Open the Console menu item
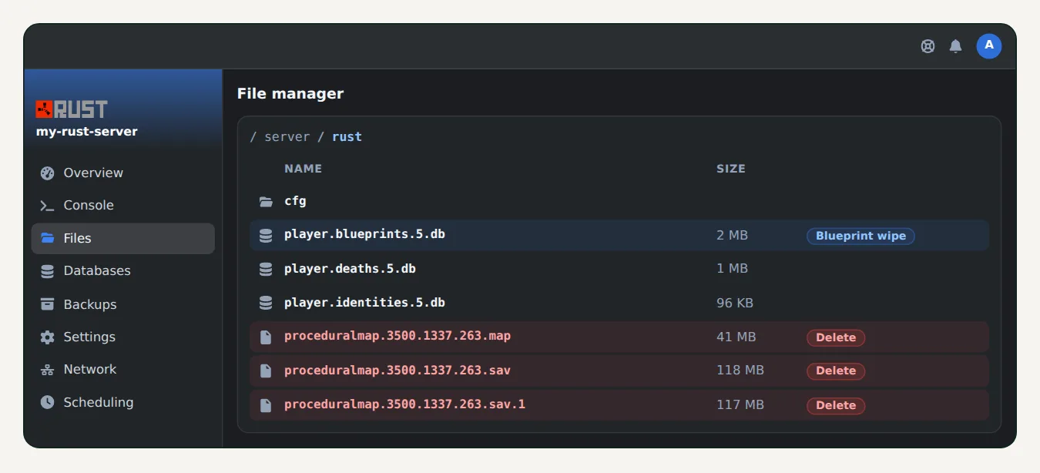 (122, 206)
